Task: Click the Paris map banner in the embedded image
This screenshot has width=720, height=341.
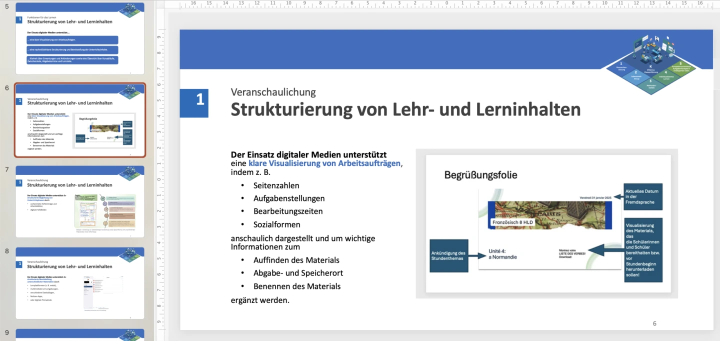Action: point(550,215)
